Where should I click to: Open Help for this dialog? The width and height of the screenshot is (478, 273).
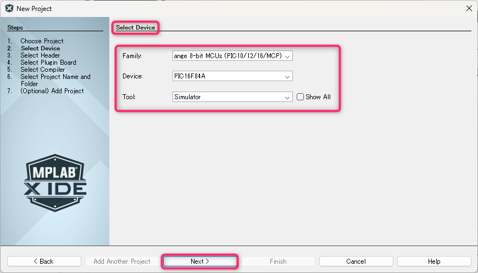tap(434, 261)
